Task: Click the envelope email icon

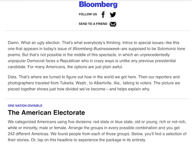Action: click(113, 24)
